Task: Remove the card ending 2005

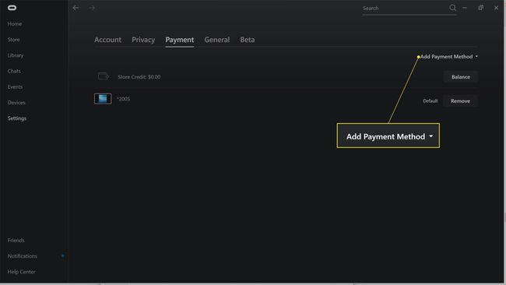Action: (x=461, y=101)
